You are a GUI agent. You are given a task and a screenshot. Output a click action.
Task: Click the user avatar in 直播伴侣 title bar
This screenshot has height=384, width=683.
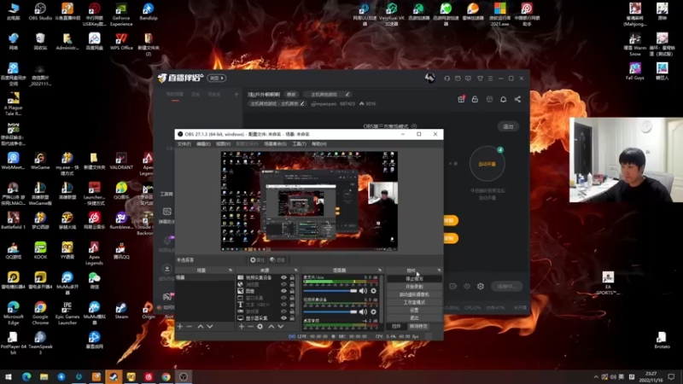[x=430, y=78]
